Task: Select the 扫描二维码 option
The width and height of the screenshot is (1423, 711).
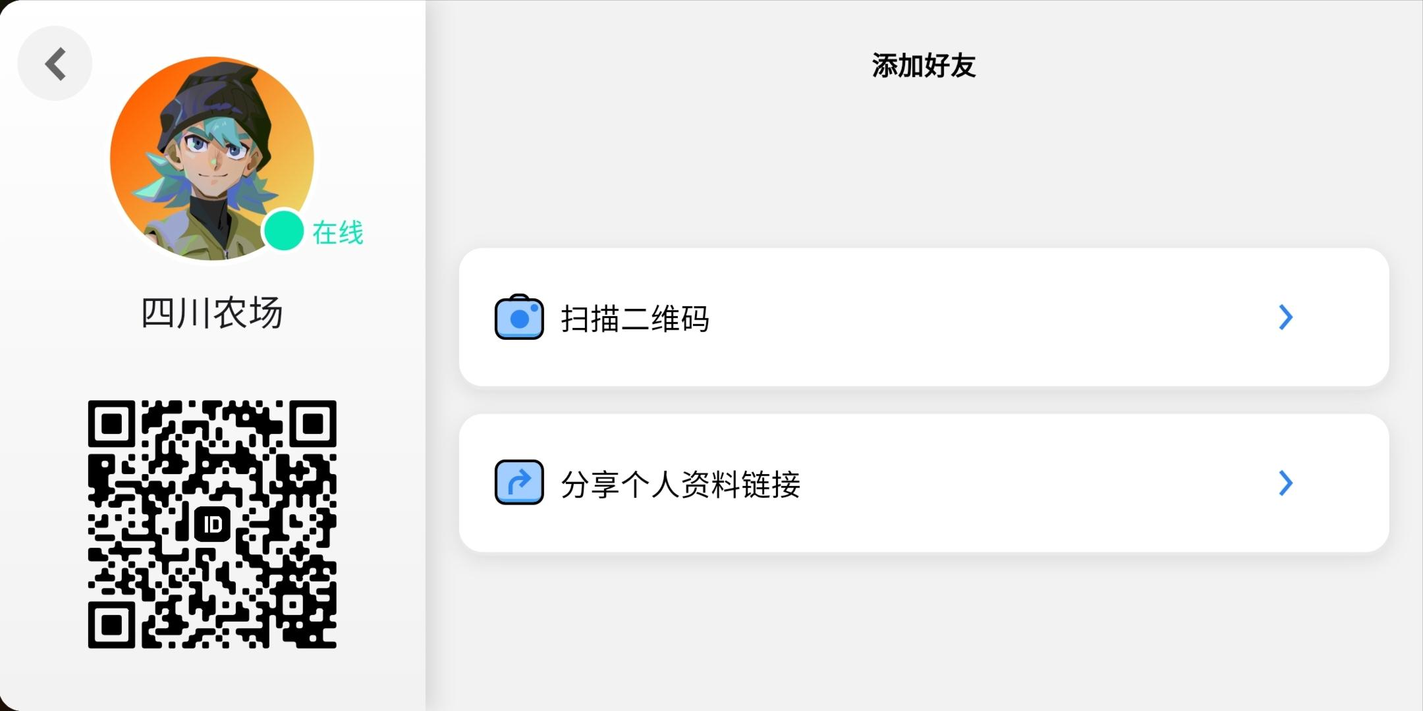Action: (924, 317)
